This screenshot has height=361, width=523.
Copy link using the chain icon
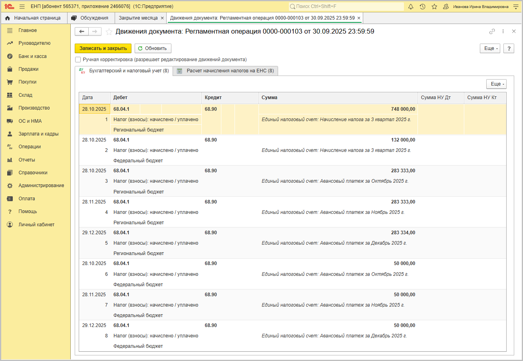click(x=492, y=32)
